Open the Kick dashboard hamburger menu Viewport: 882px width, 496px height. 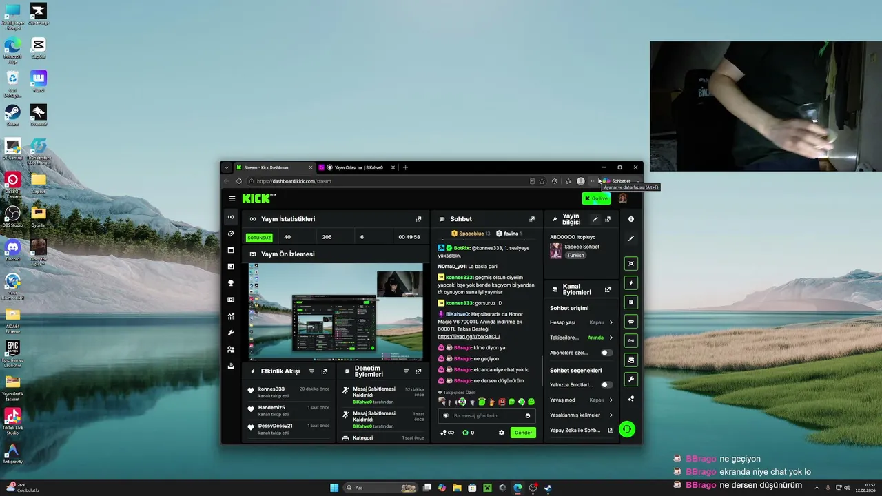(232, 198)
